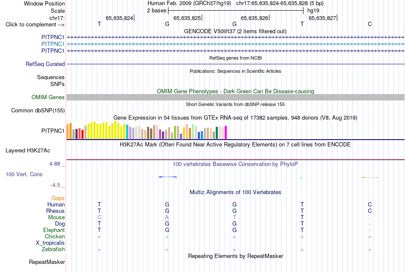Viewport: 405px width, 272px height.
Task: Click the -4.5 PhyloP lower scale value
Action: pos(55,185)
